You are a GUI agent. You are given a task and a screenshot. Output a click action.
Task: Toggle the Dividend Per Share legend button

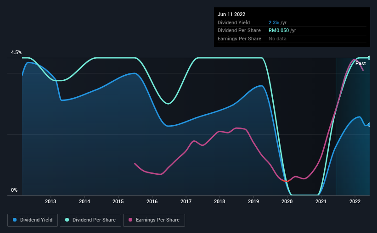[90, 220]
